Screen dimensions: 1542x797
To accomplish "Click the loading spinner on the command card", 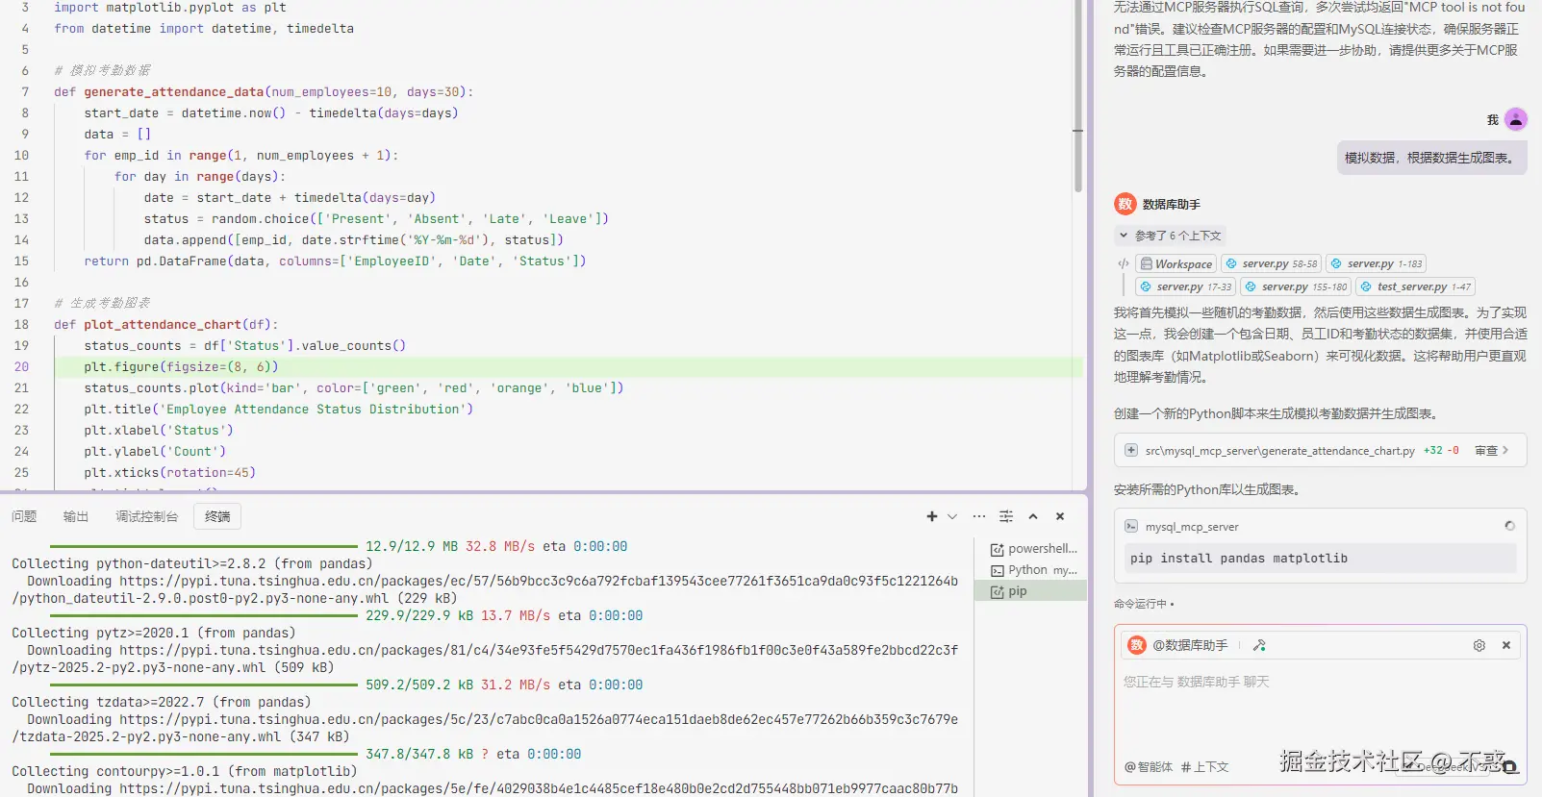I will click(1509, 526).
